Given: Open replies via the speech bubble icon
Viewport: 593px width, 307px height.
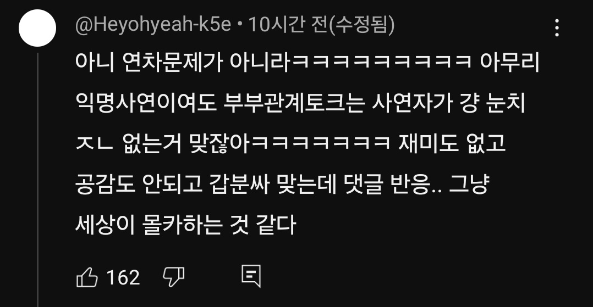Looking at the screenshot, I should pyautogui.click(x=251, y=276).
